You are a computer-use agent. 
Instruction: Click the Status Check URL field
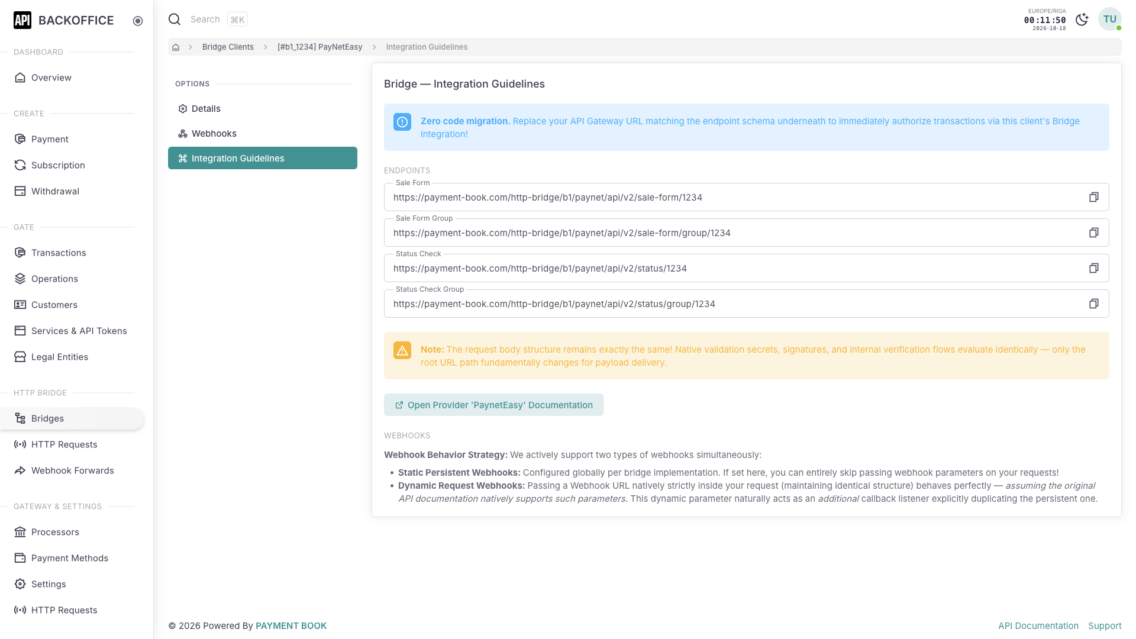746,268
